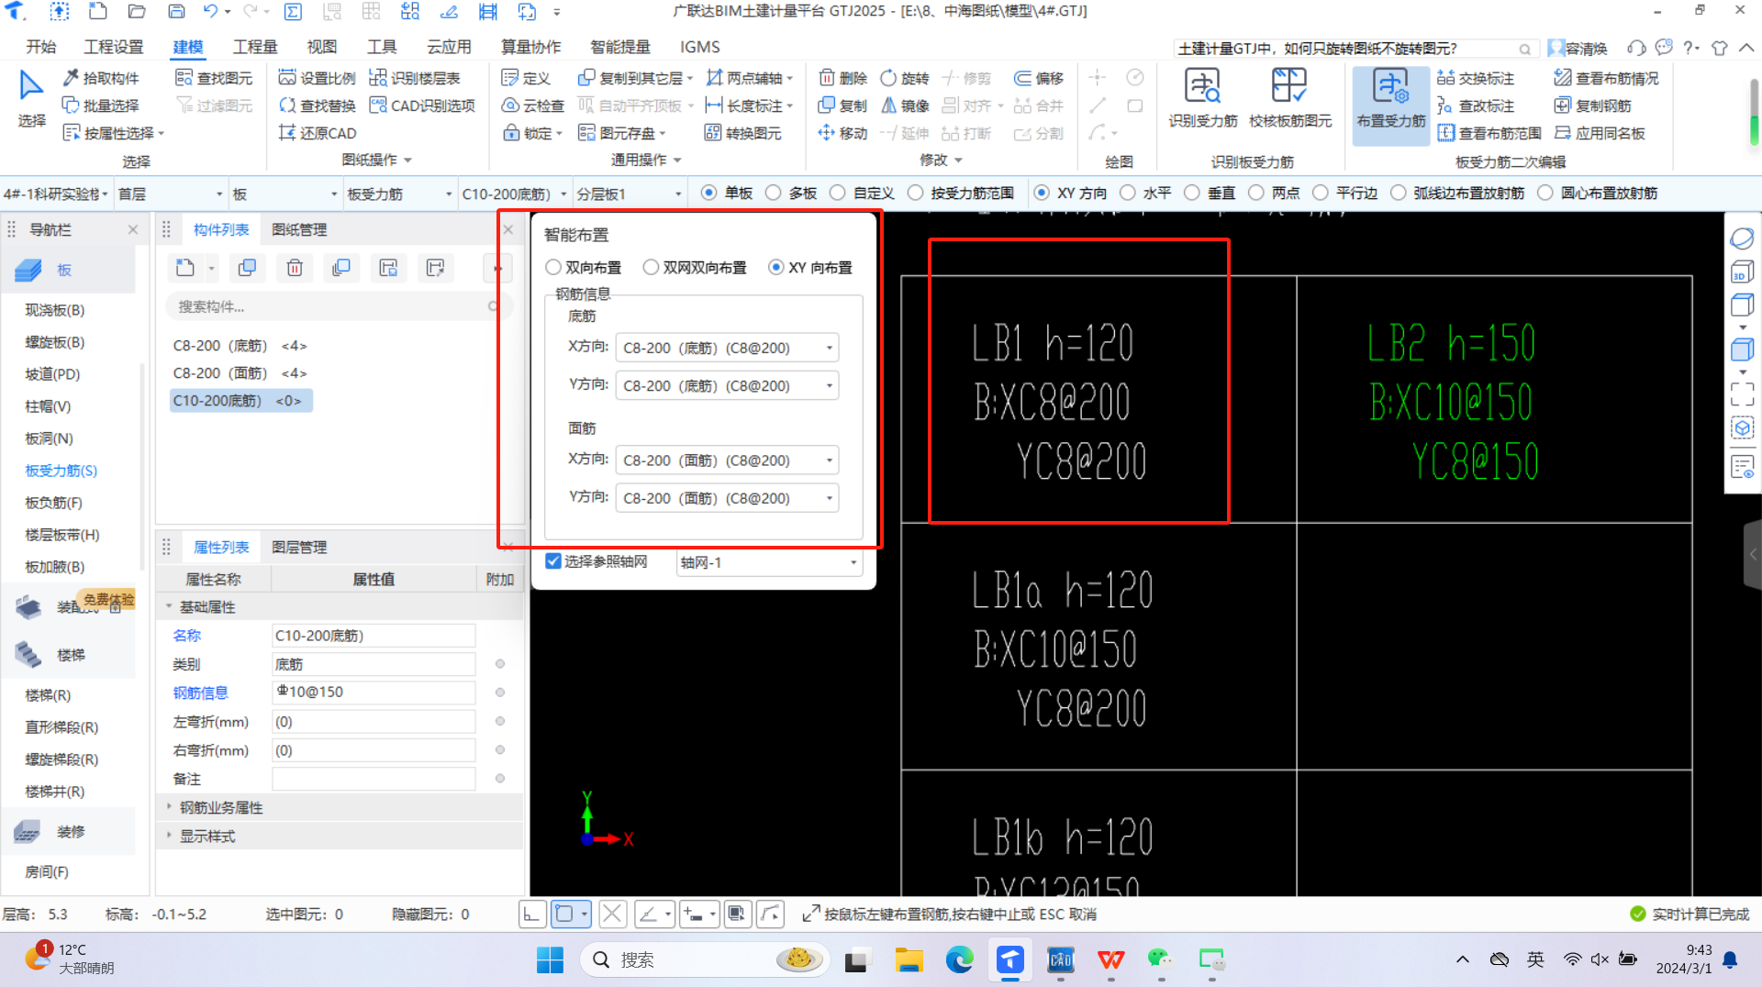Open 轴网-1 reference grid dropdown
1762x987 pixels.
coord(769,562)
